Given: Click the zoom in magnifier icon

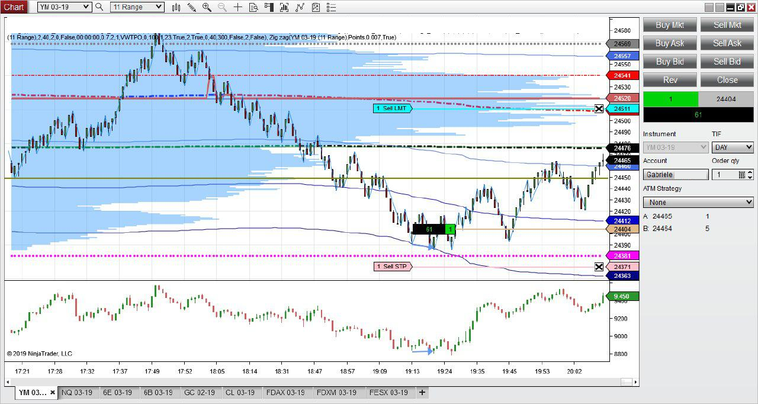Looking at the screenshot, I should tap(207, 7).
